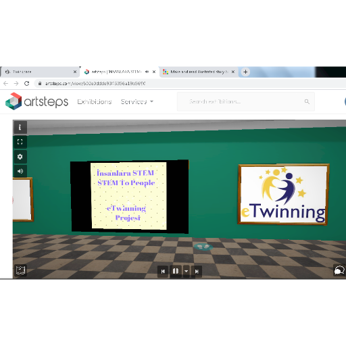Open the exhibition map icon
The width and height of the screenshot is (346, 346).
(x=20, y=270)
